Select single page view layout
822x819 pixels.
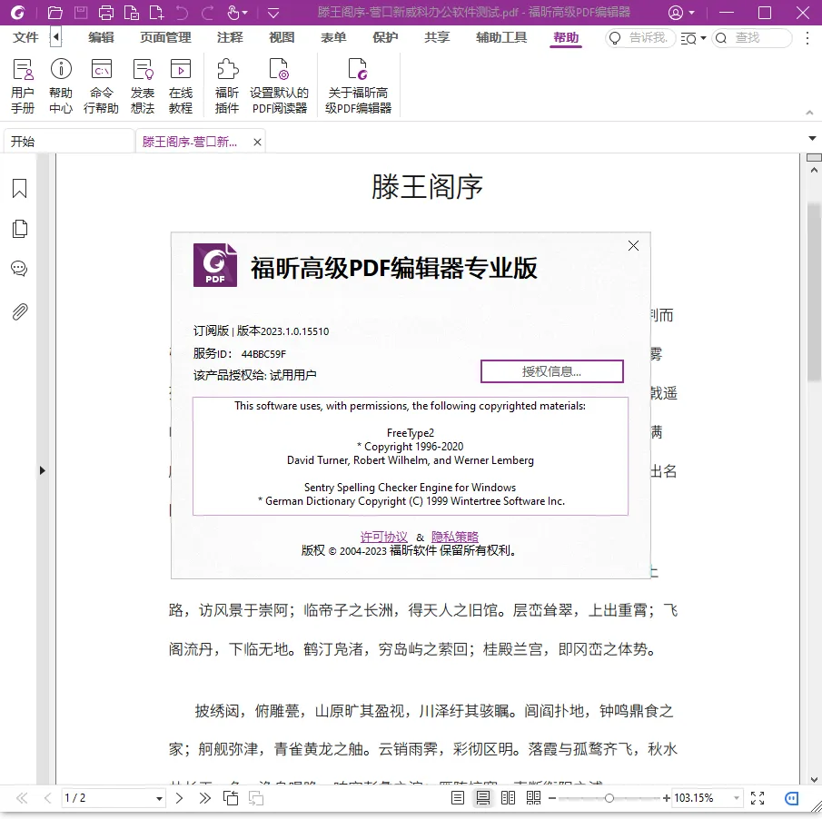pos(458,798)
